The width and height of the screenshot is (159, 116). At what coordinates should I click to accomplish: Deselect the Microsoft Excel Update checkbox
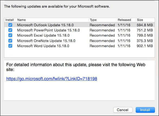10,35
